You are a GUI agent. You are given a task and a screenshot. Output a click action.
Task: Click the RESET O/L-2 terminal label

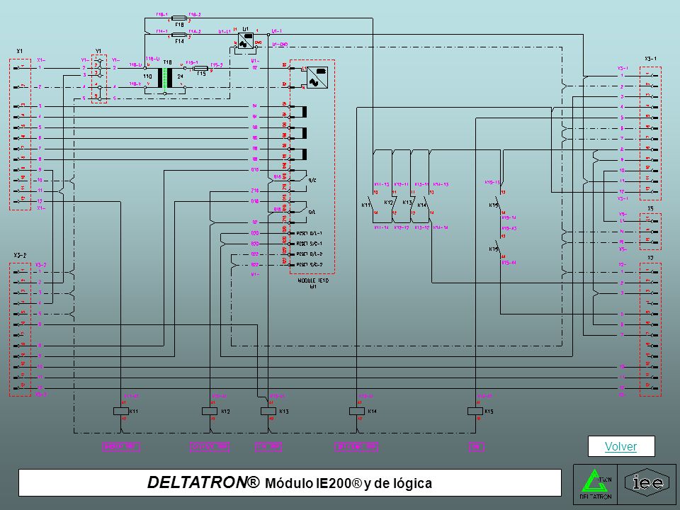[x=310, y=254]
